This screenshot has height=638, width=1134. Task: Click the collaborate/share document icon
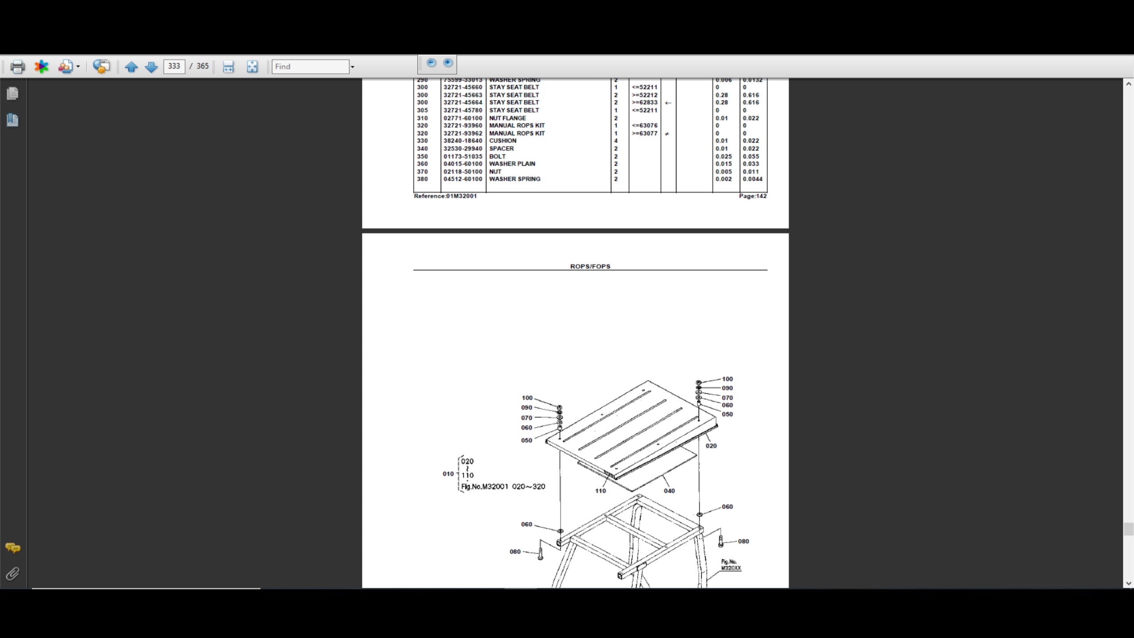click(x=66, y=67)
